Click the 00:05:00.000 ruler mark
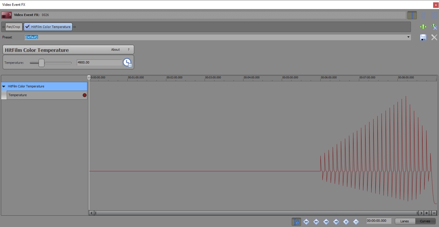The width and height of the screenshot is (439, 227). [x=290, y=78]
